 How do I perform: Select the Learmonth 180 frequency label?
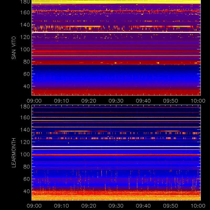[25, 107]
